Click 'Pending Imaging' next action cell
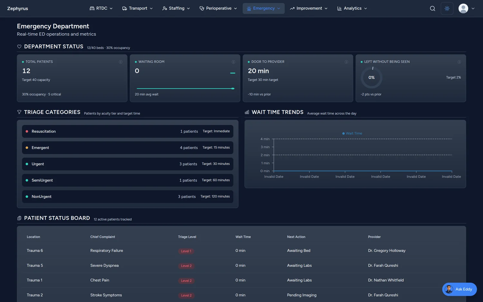The image size is (483, 302). pyautogui.click(x=302, y=295)
